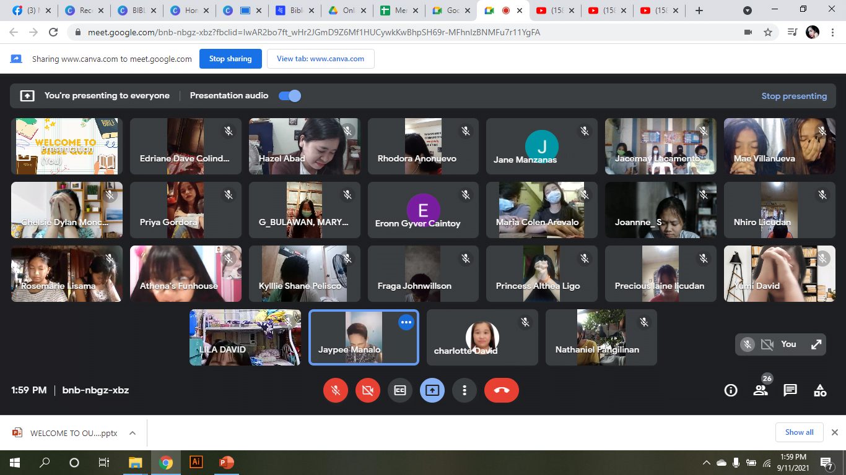Image resolution: width=846 pixels, height=475 pixels.
Task: Click the red leave call button
Action: click(x=502, y=390)
